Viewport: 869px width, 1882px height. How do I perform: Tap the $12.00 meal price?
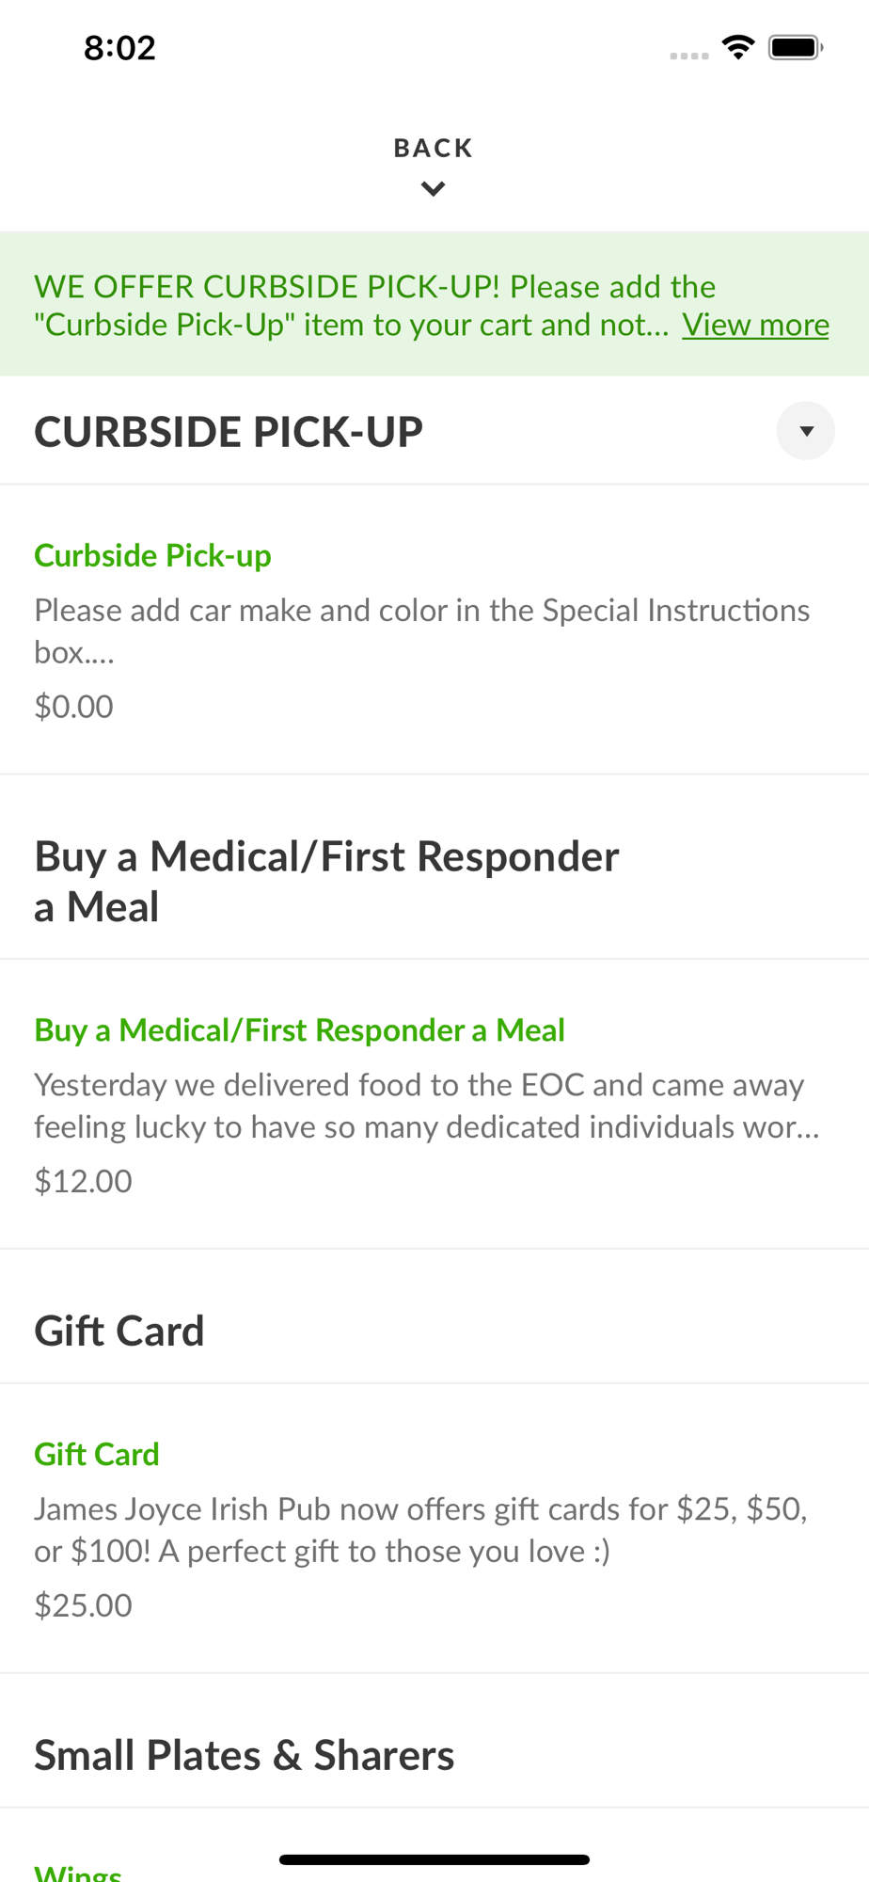(x=83, y=1181)
